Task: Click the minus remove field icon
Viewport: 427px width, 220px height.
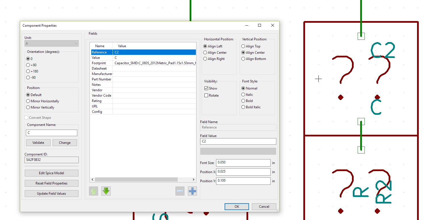Action: click(180, 191)
